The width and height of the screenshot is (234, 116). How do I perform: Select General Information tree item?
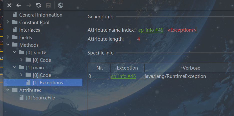click(41, 15)
